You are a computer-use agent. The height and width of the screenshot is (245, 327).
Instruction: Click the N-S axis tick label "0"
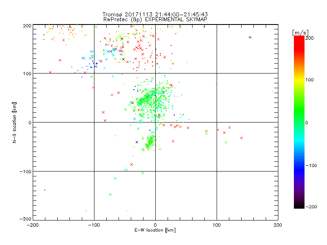(30, 122)
